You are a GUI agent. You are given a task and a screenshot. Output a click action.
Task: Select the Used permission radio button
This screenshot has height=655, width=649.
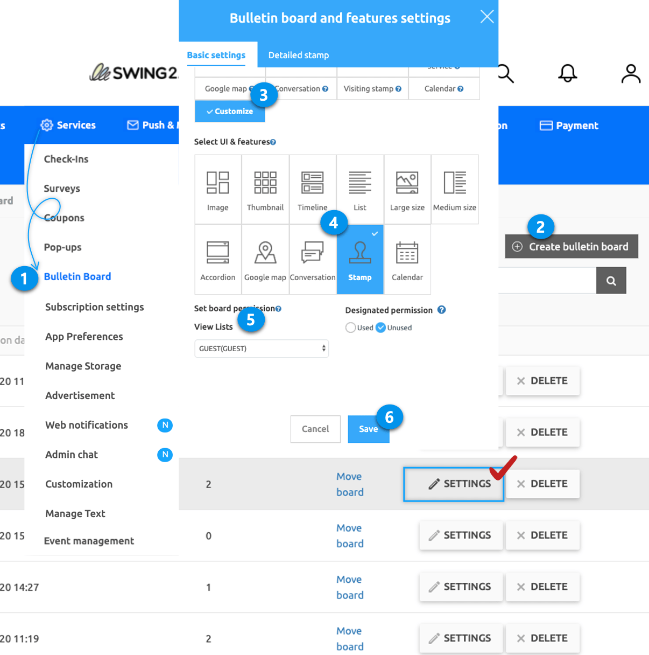[351, 327]
